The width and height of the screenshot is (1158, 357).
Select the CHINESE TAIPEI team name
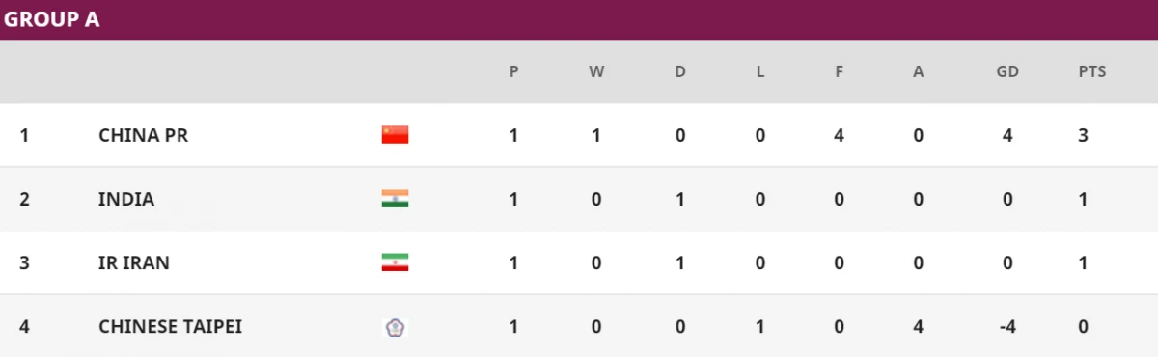click(170, 326)
